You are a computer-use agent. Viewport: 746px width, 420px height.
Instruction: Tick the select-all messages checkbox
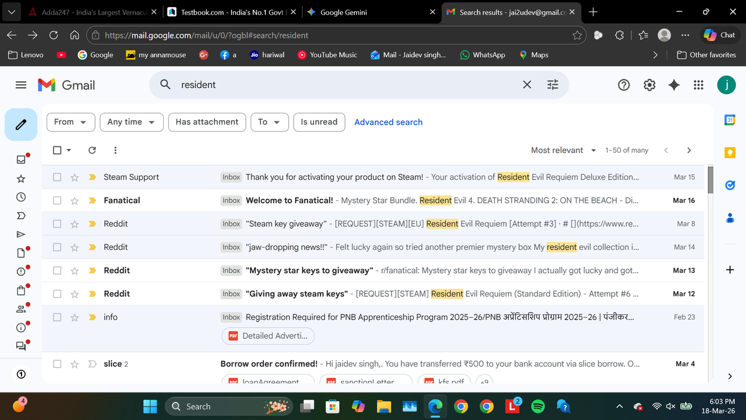click(57, 150)
